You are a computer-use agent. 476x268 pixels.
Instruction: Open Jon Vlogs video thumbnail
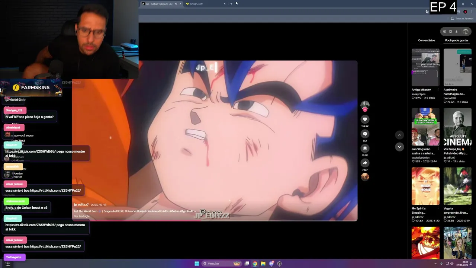425,127
